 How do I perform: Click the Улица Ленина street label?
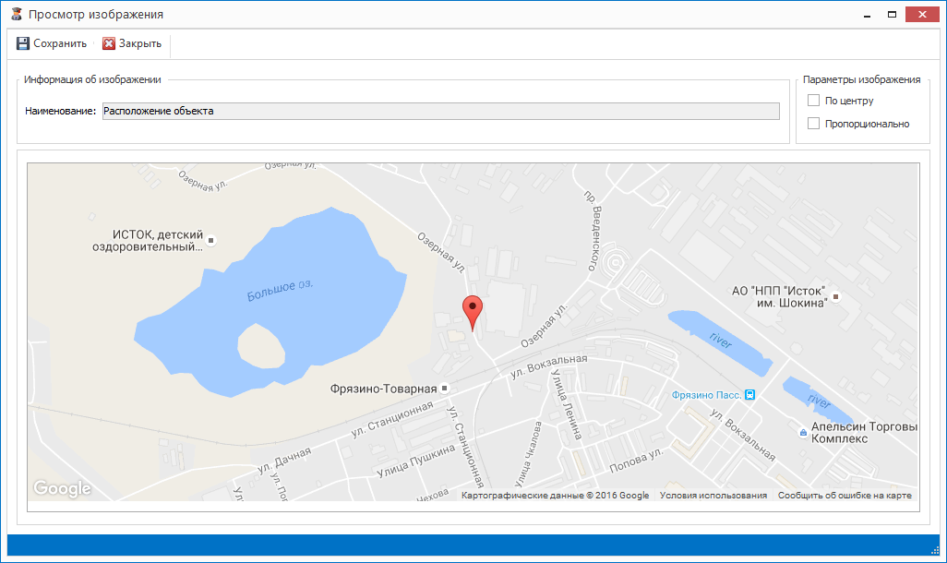566,405
